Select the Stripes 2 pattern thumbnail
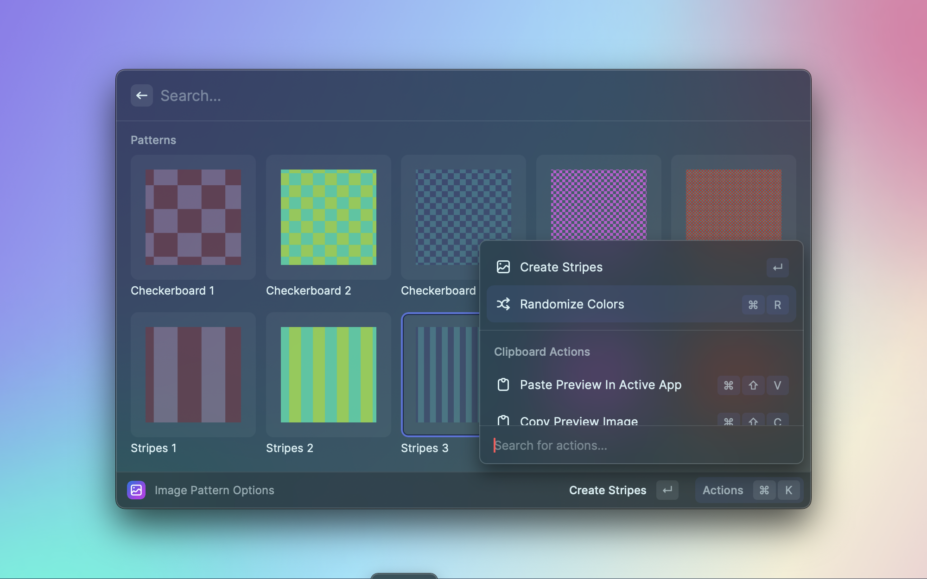 (x=329, y=375)
